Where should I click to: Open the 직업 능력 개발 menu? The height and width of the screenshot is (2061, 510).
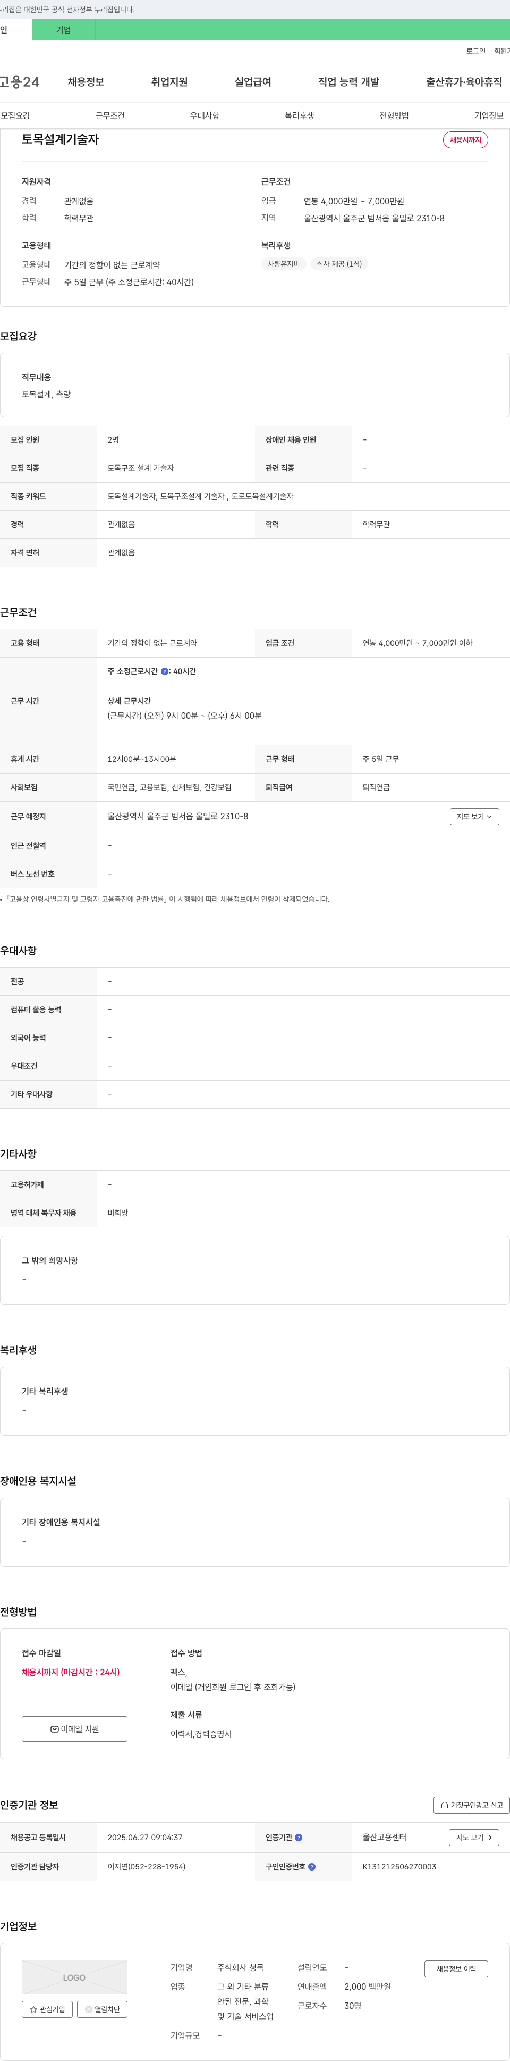coord(348,81)
